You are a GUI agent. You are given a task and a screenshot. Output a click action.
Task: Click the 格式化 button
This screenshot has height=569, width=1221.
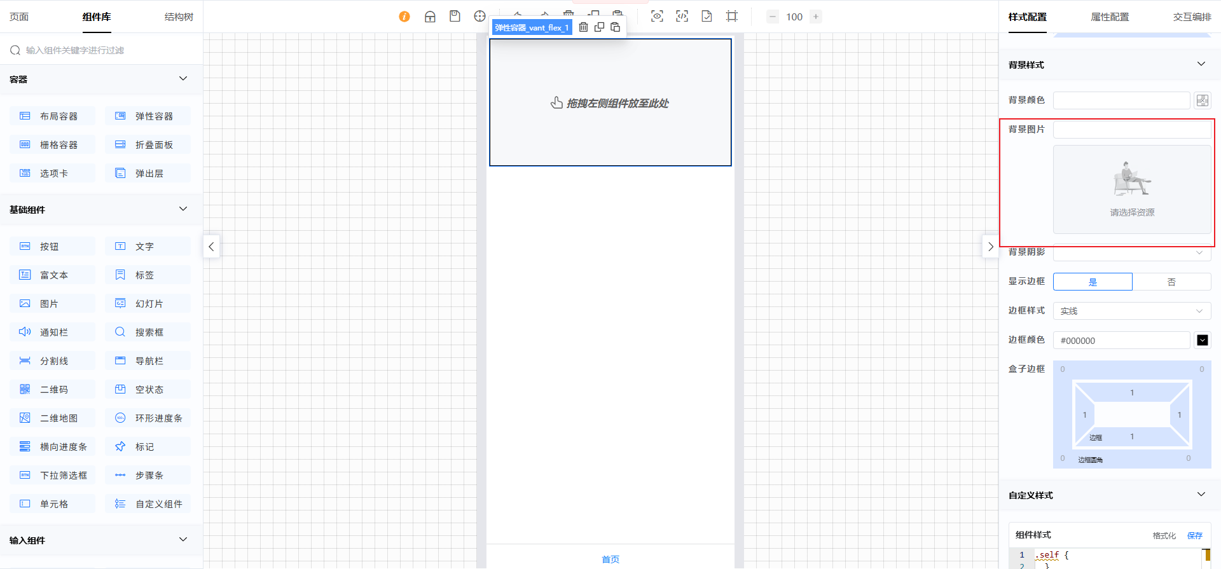click(1164, 535)
